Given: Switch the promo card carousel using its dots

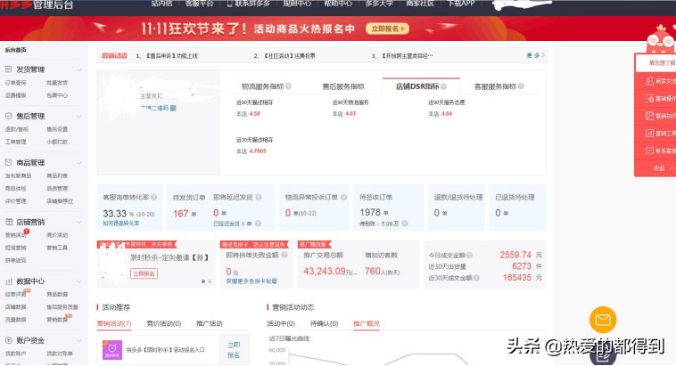Looking at the screenshot, I should coord(206,281).
